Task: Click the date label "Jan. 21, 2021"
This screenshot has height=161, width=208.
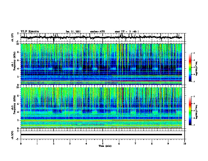Action: [x=73, y=32]
